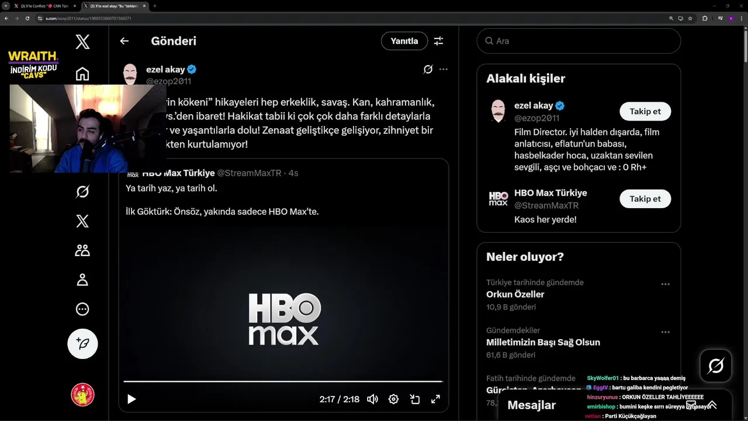The width and height of the screenshot is (748, 421).
Task: Click the install app icon in address bar
Action: (681, 18)
